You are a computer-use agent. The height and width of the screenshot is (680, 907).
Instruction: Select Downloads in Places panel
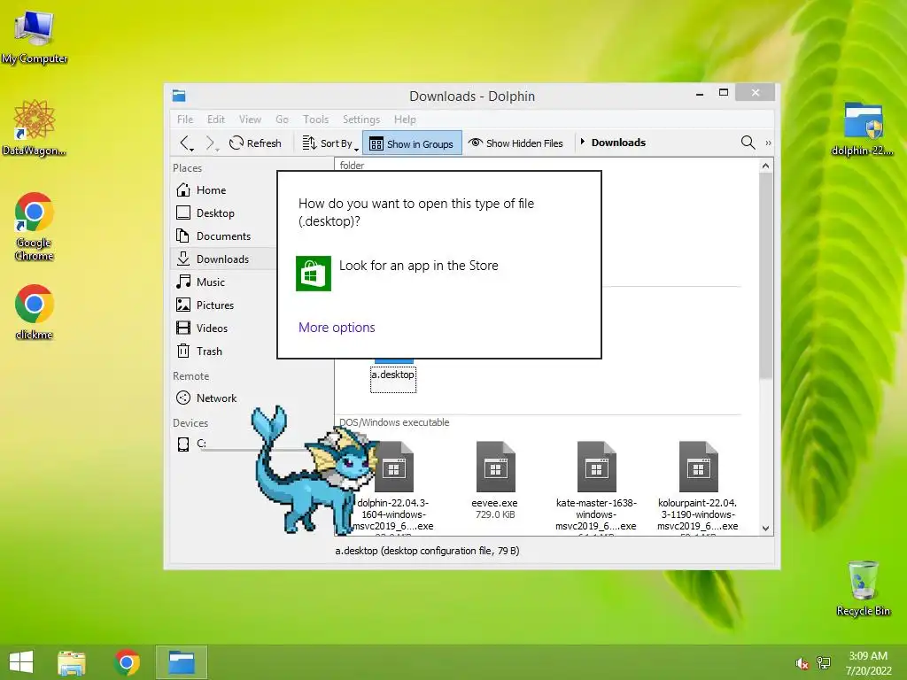[x=223, y=259]
